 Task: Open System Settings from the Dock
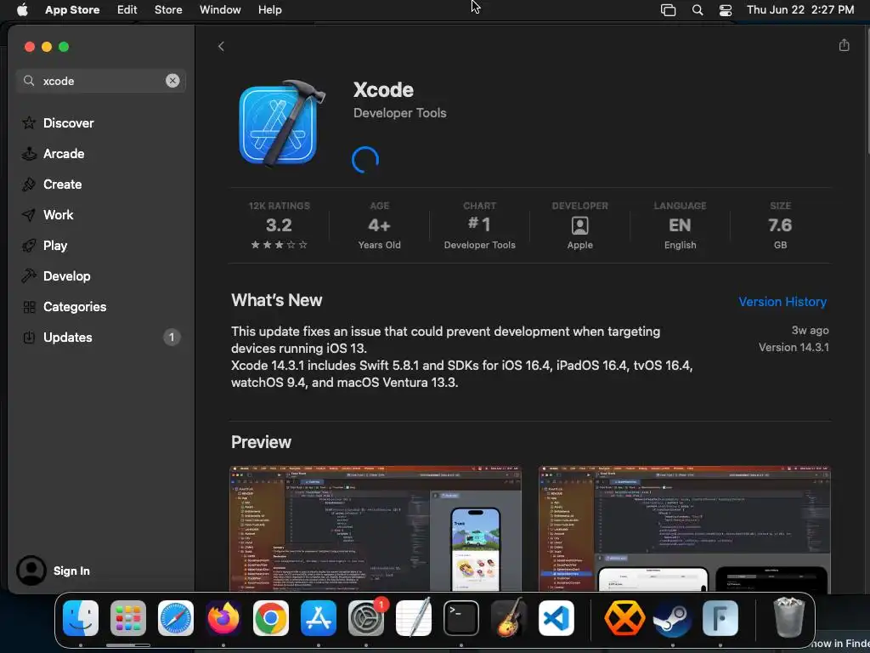366,618
